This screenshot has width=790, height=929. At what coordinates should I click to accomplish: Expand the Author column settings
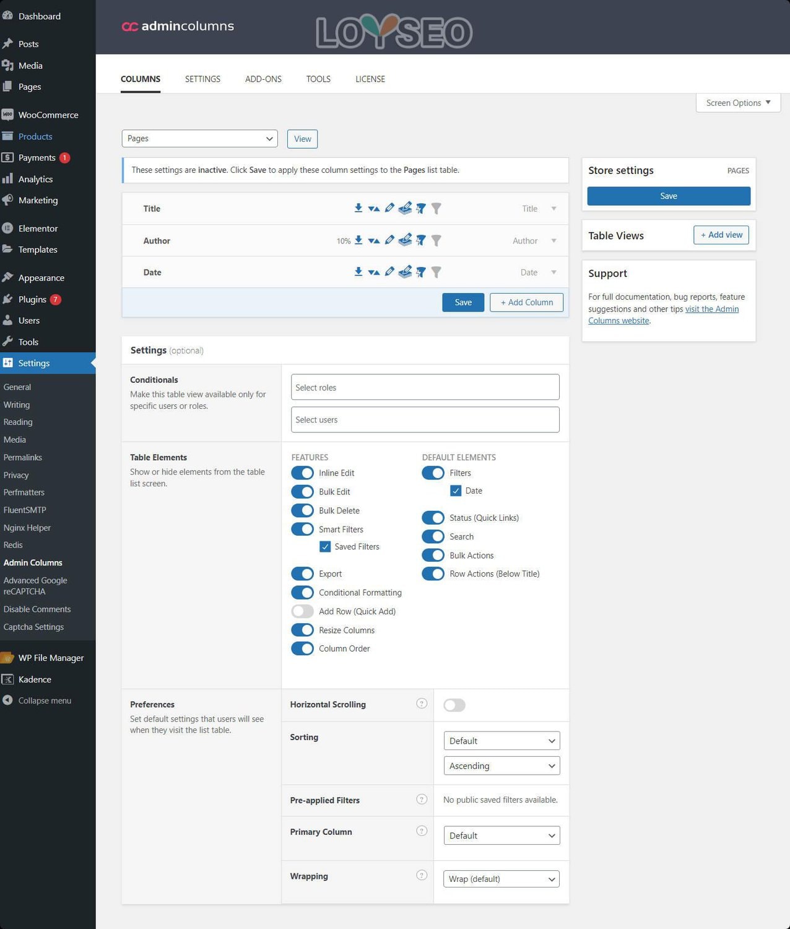pyautogui.click(x=553, y=241)
